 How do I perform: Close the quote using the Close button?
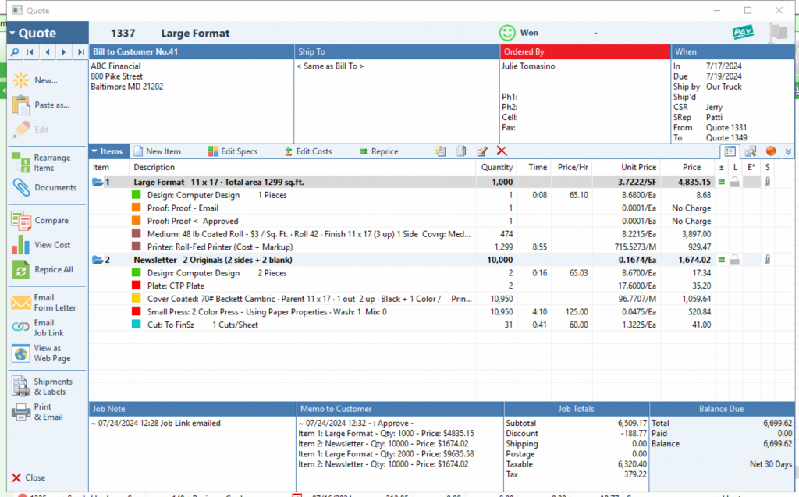point(27,477)
